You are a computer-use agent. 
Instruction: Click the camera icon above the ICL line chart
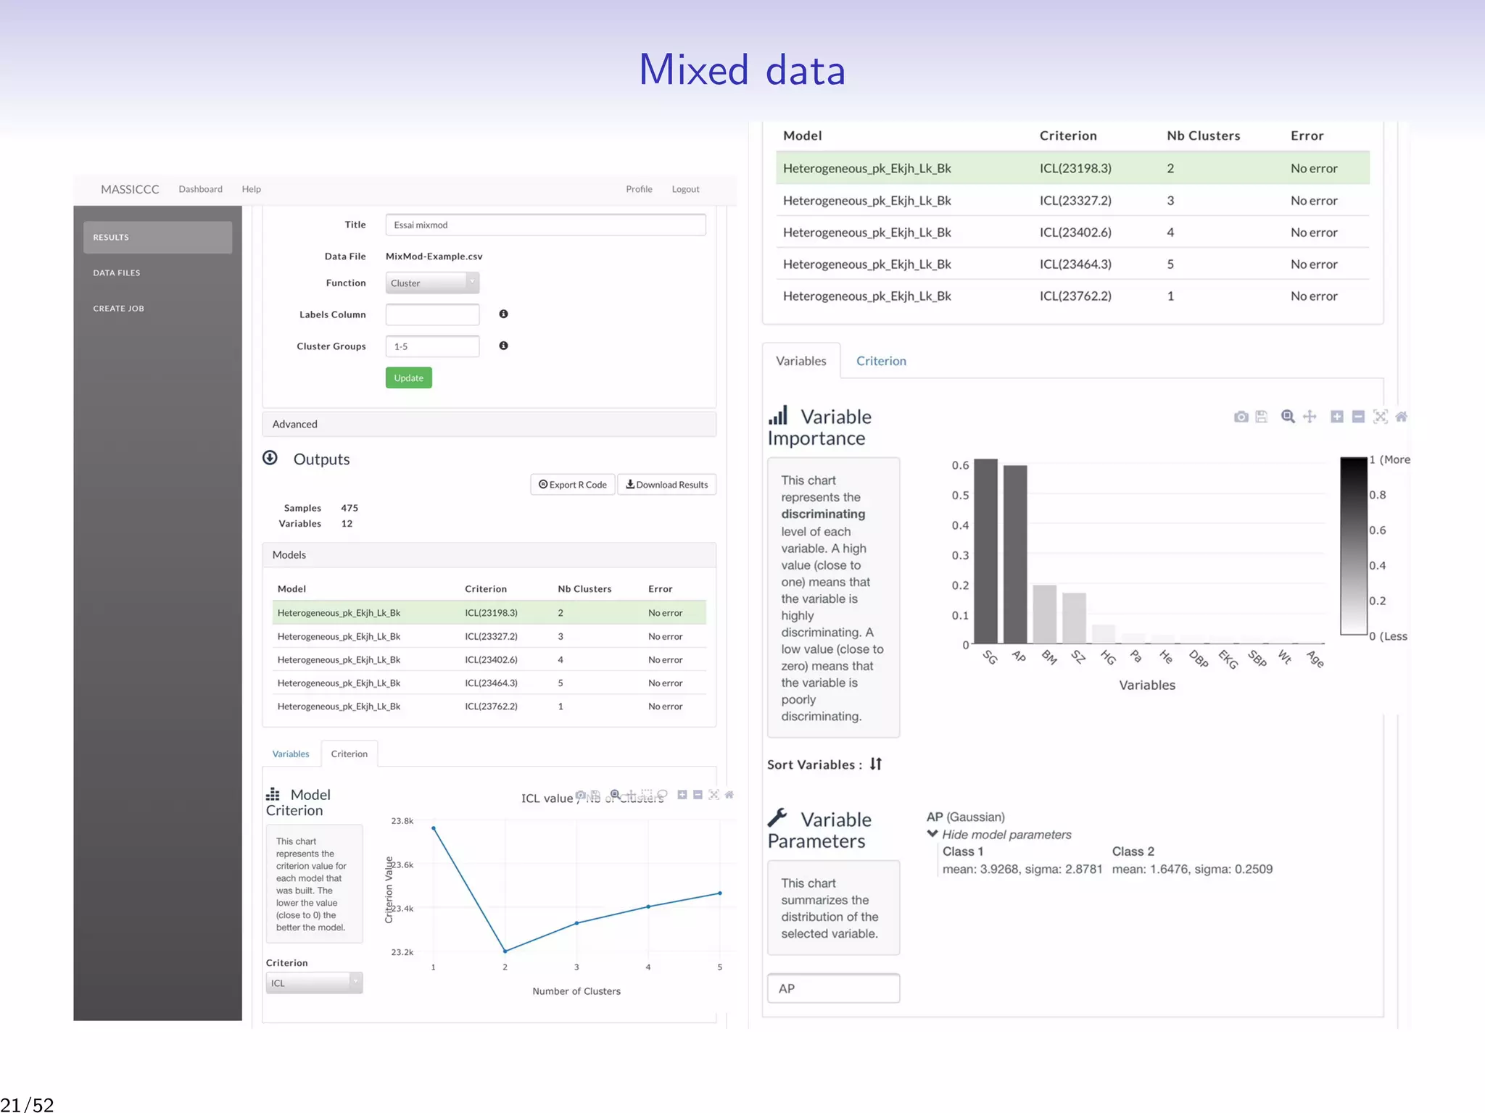tap(581, 795)
